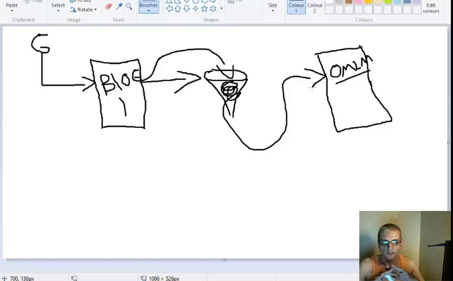This screenshot has height=281, width=453.
Task: Click the Paste button label
Action: click(x=12, y=5)
